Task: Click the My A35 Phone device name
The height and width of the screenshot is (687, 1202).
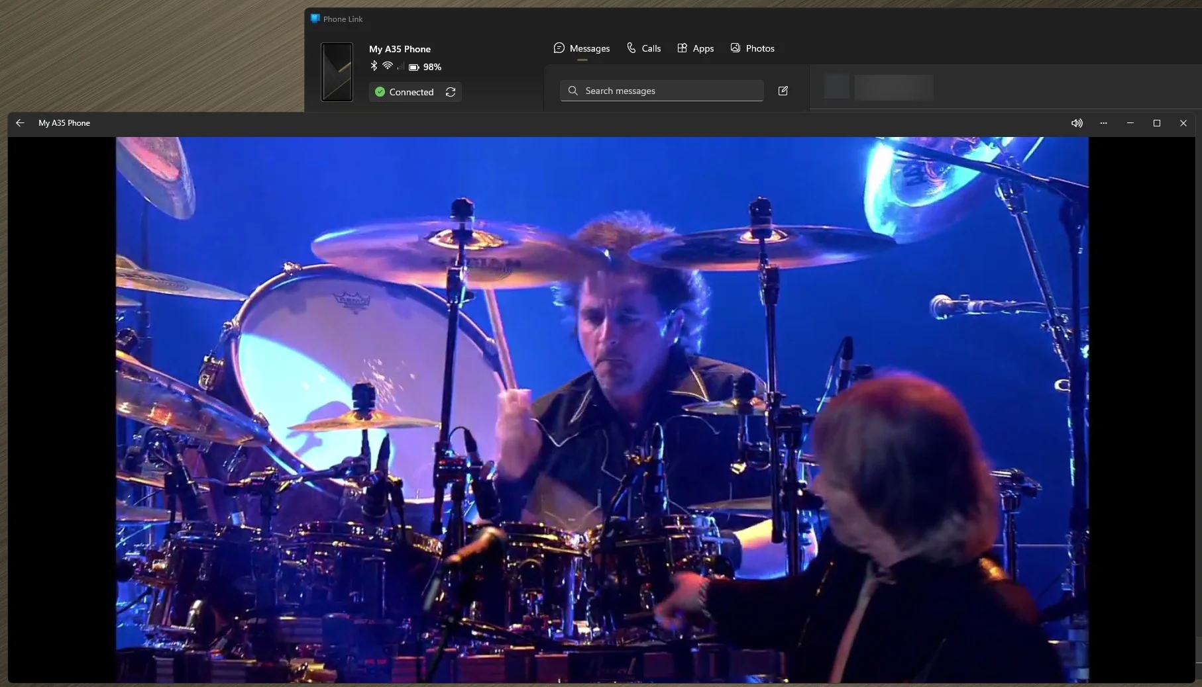Action: click(400, 49)
